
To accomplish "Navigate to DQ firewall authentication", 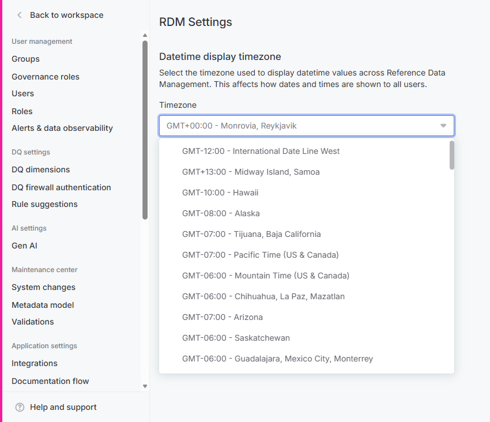I will [61, 187].
